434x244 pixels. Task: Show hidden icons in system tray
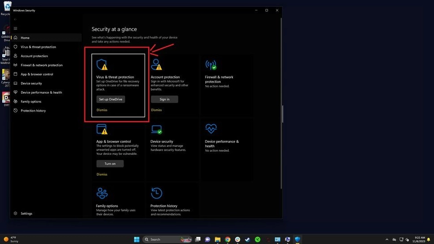pyautogui.click(x=387, y=239)
